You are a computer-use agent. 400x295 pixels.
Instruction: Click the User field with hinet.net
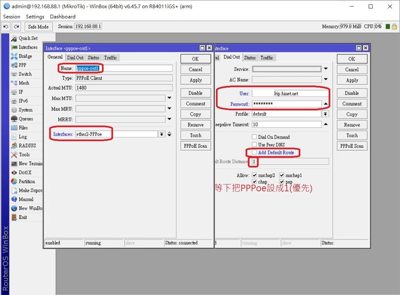coord(291,93)
